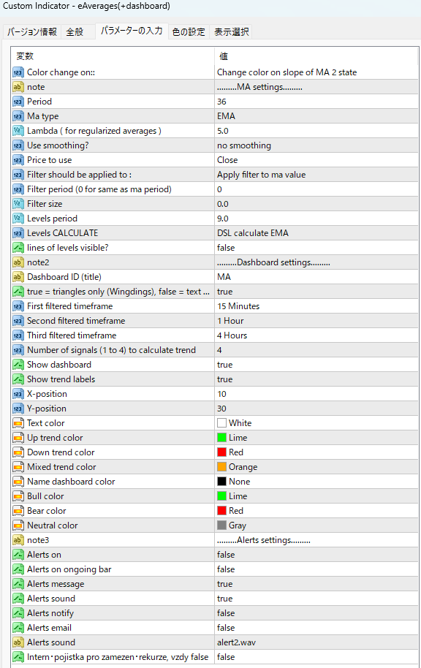Click the icon next to Dashboard ID (title)
This screenshot has width=421, height=668.
[x=18, y=277]
